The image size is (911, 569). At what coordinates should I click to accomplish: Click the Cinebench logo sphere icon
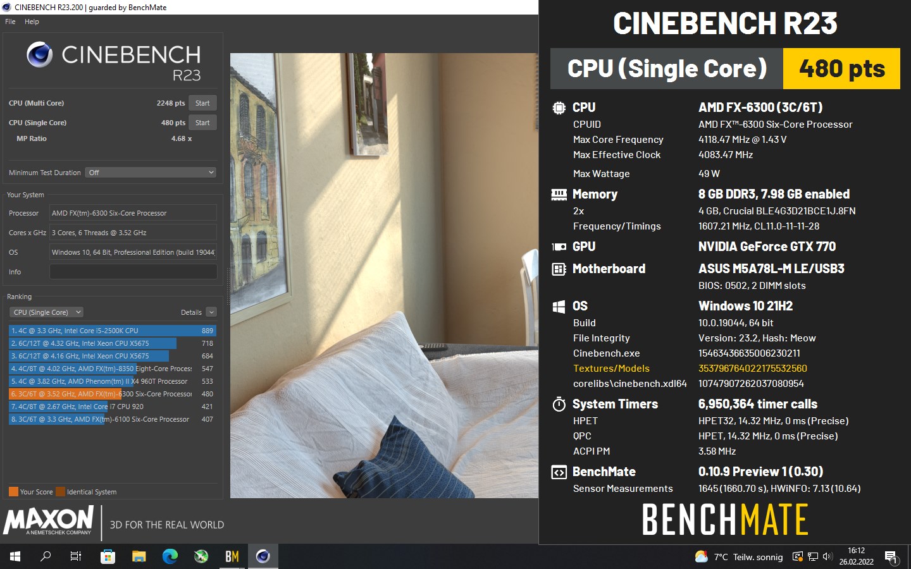(x=39, y=55)
